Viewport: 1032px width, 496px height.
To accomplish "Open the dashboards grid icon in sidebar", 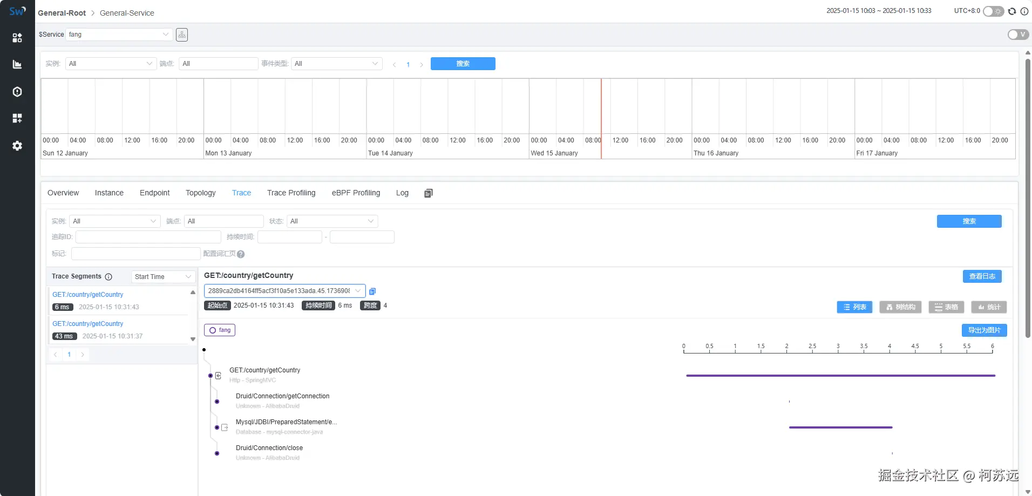I will [x=17, y=37].
